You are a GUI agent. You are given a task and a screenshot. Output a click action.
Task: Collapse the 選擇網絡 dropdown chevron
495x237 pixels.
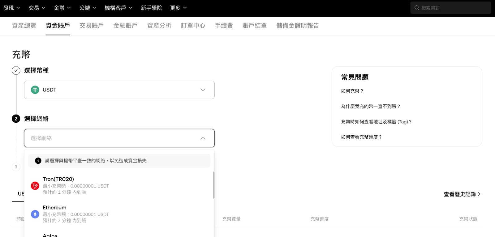(x=203, y=138)
